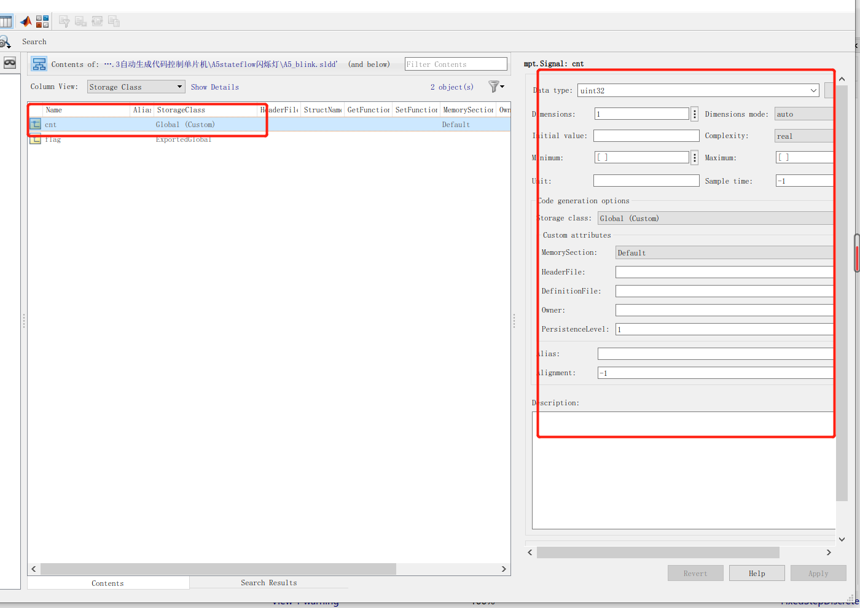Click the Alignment input field

[715, 373]
